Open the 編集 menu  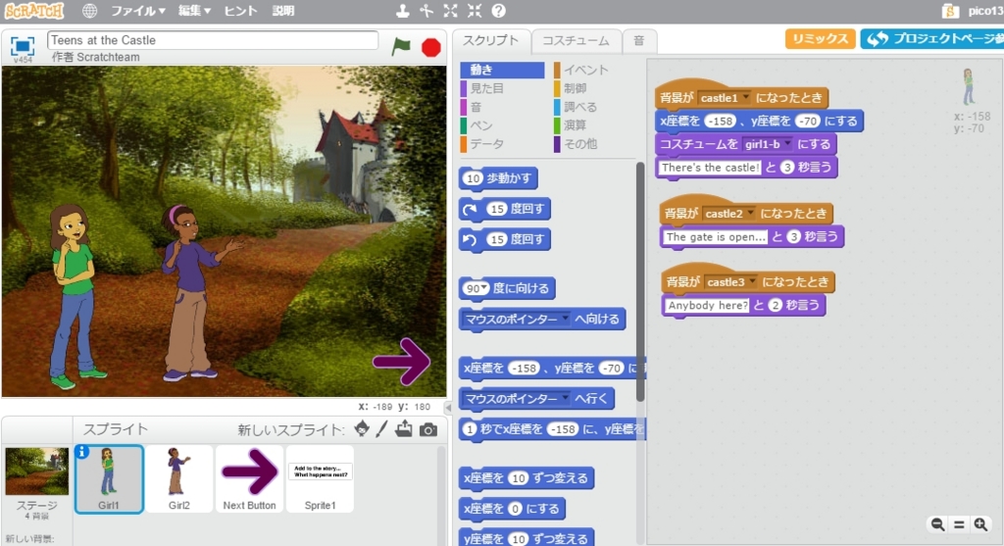[195, 11]
